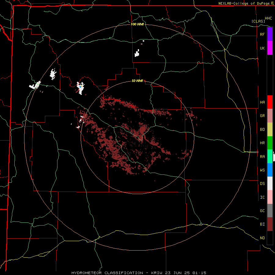Click the HR legend label
Viewport: 275px width, 275px height.
[x=262, y=143]
